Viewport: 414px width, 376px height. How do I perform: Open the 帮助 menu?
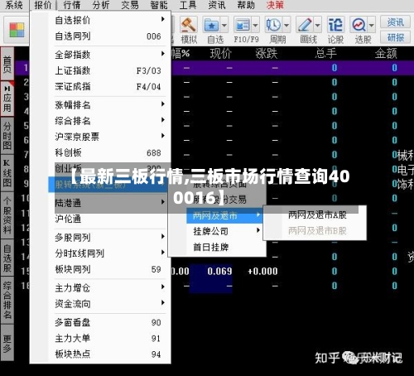[246, 5]
